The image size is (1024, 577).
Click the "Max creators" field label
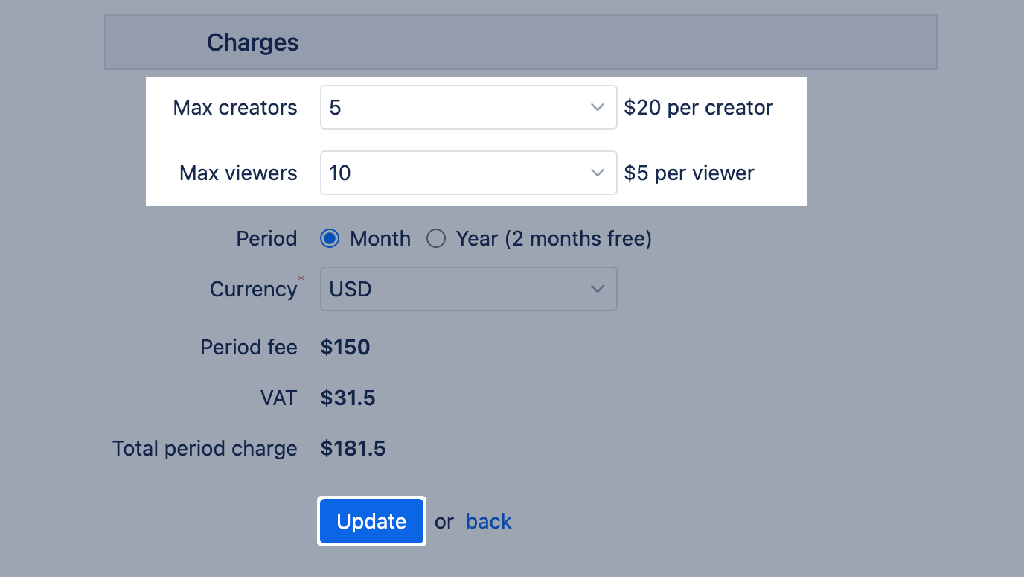pyautogui.click(x=235, y=107)
